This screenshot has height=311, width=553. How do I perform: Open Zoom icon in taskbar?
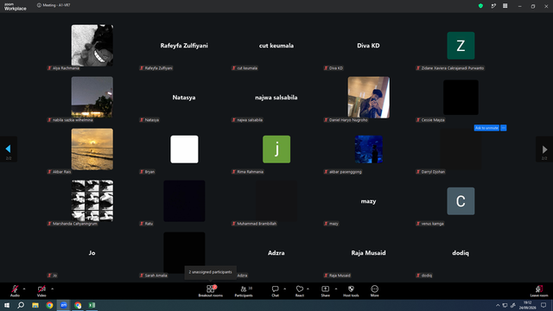pos(63,305)
